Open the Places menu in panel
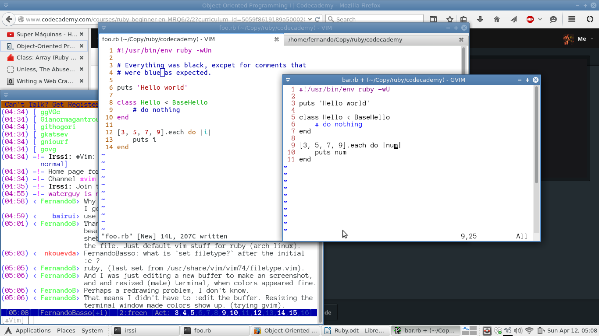This screenshot has width=599, height=336. tap(66, 331)
